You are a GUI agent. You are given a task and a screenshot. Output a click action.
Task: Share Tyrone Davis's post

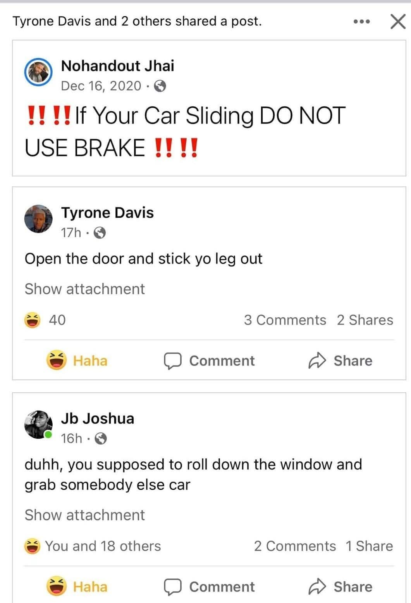coord(340,360)
